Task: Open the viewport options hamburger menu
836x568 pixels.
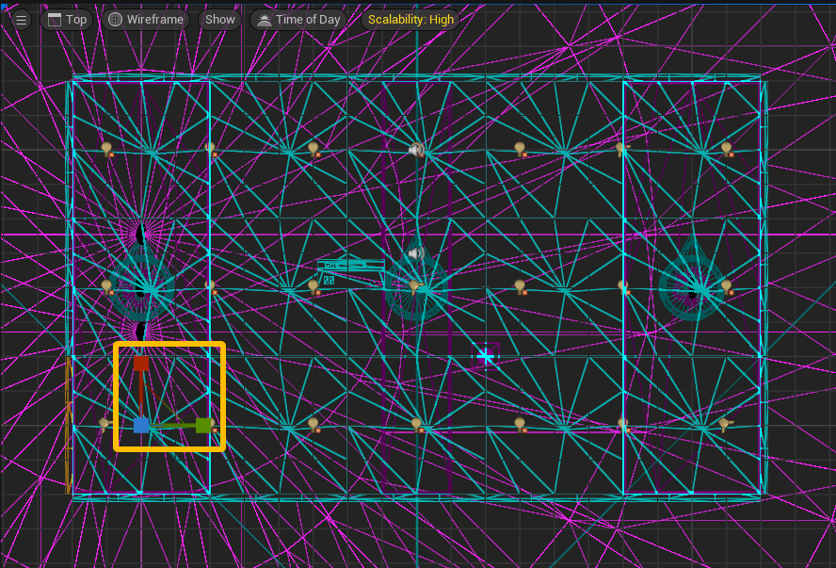Action: pyautogui.click(x=21, y=20)
